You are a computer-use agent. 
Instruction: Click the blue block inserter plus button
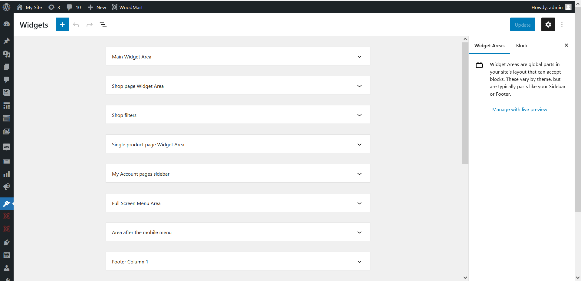[62, 25]
